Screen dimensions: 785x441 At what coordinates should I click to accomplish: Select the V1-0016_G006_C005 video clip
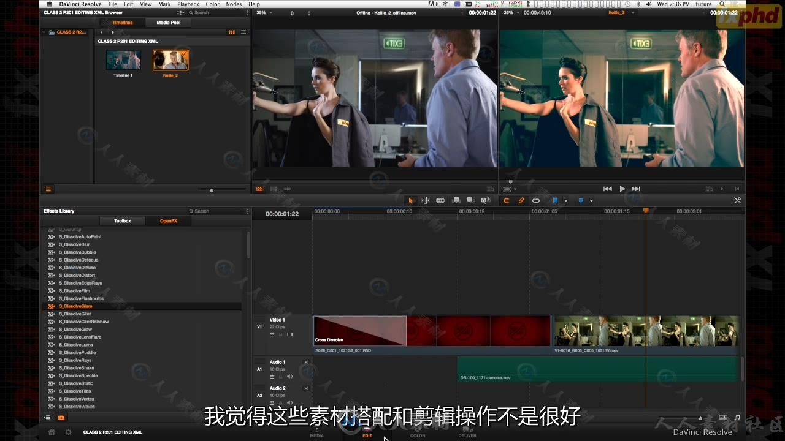(x=646, y=334)
